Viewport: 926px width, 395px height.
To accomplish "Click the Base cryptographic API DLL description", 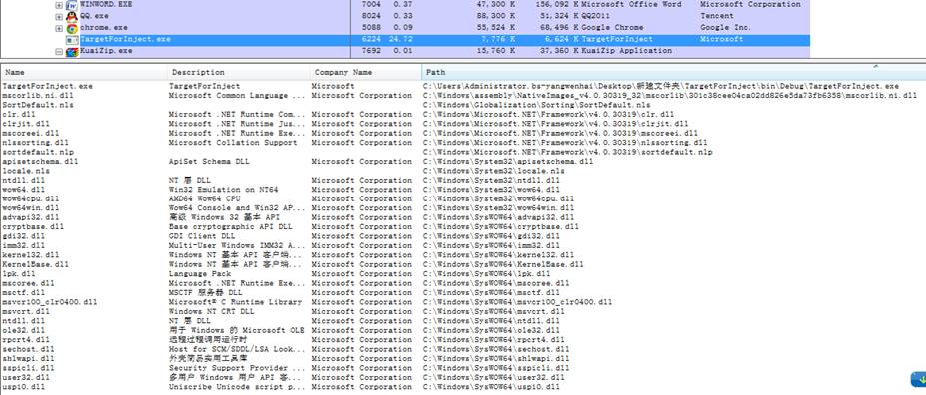I will click(x=231, y=227).
